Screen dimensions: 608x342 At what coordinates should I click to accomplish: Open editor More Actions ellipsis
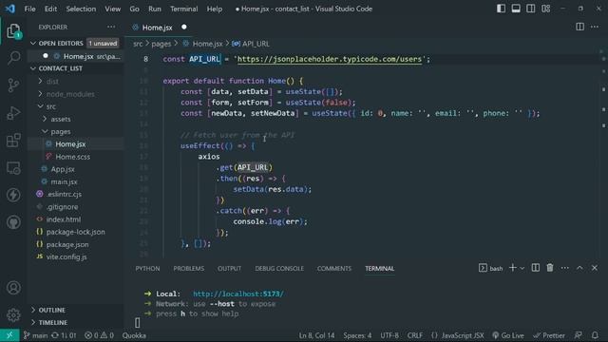coord(595,27)
